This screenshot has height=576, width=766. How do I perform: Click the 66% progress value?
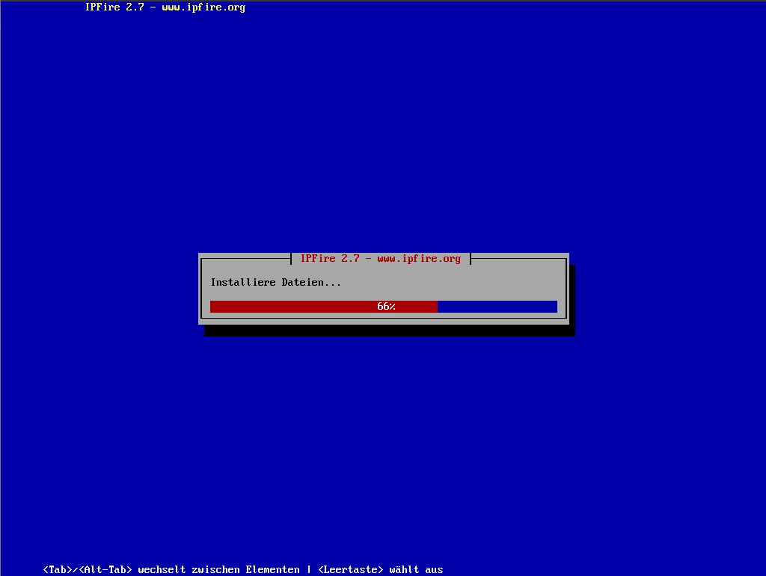[386, 306]
